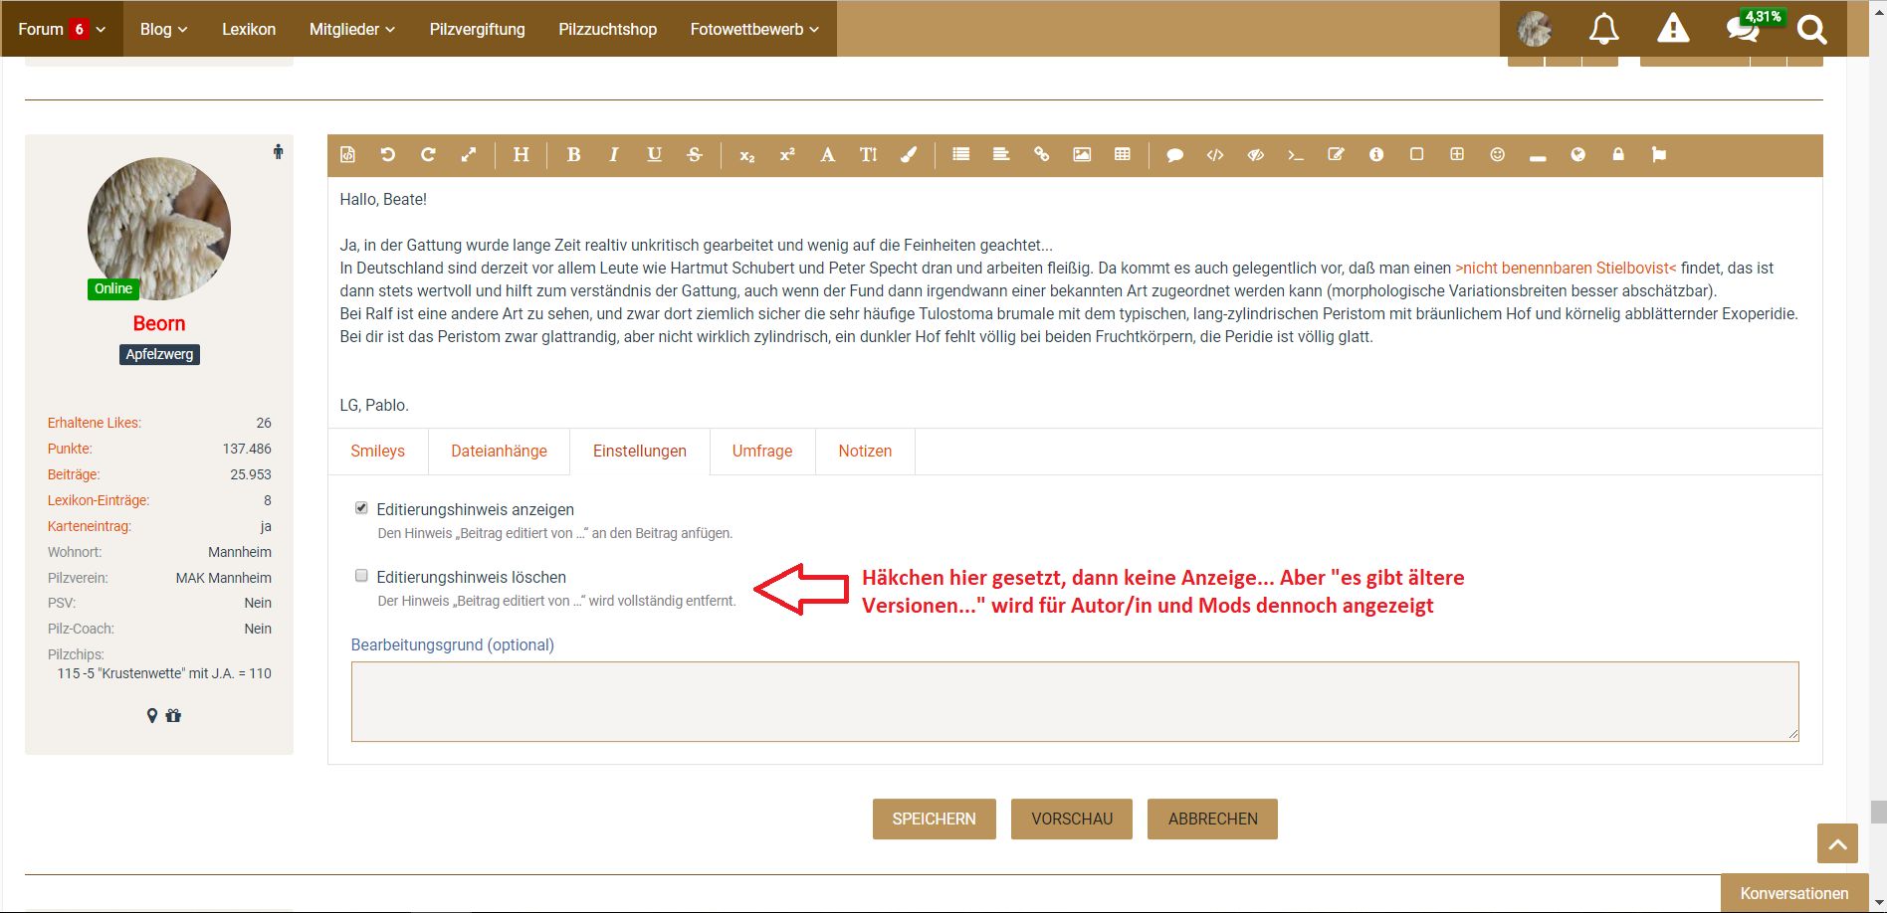This screenshot has width=1887, height=913.
Task: Open the Mitglieder dropdown menu
Action: point(351,29)
